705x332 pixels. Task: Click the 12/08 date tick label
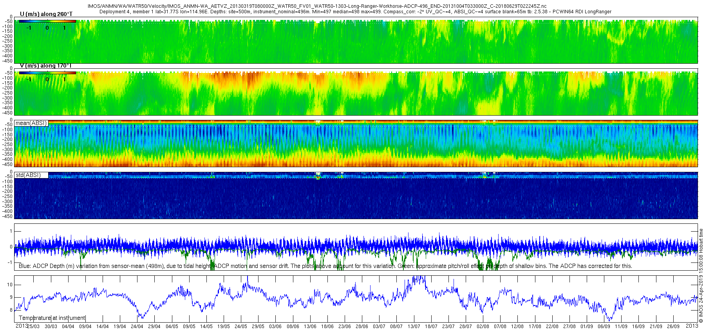point(517,327)
